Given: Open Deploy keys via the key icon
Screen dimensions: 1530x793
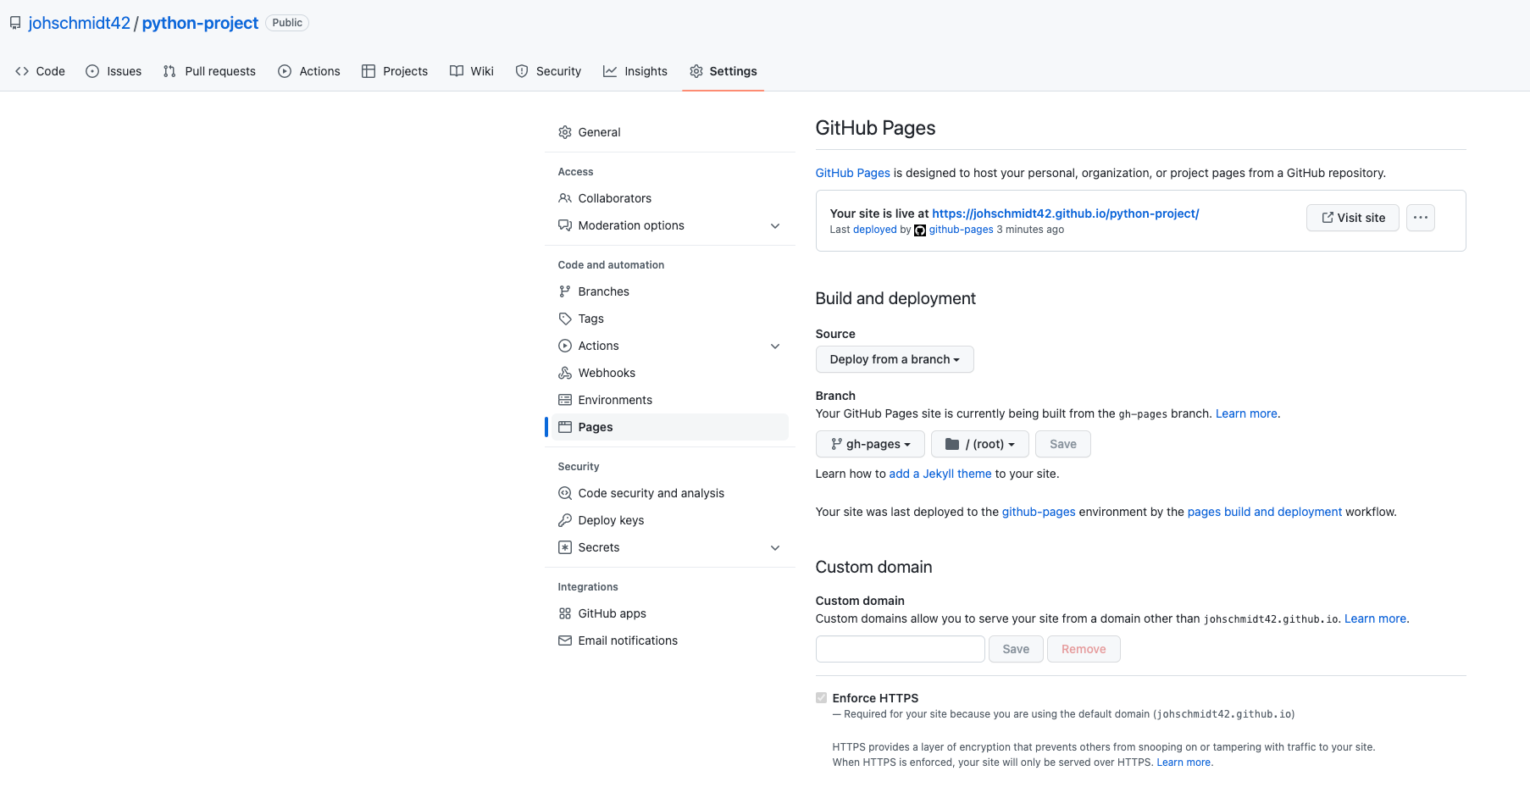Looking at the screenshot, I should tap(565, 519).
